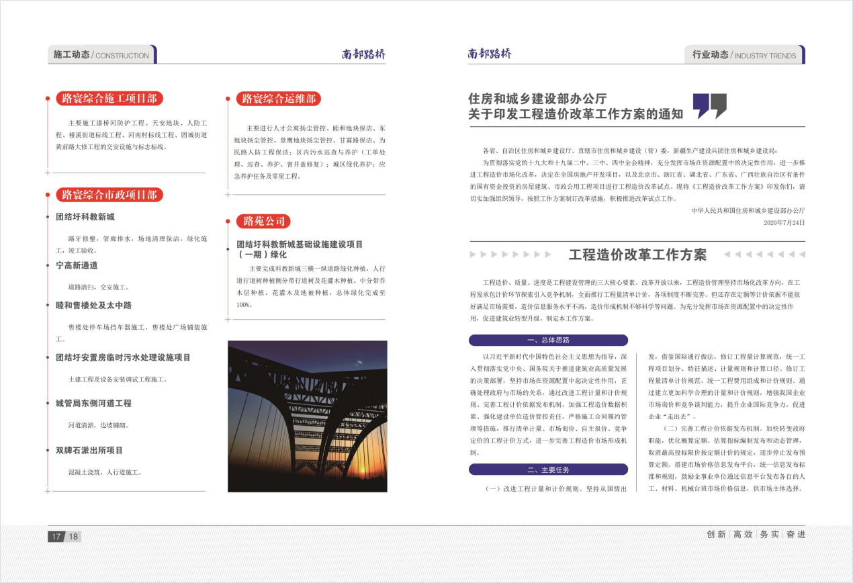The image size is (853, 583).
Task: Click the heading 团结圩科教新城基础设施建设项目（一期）绿化
Action: [x=300, y=249]
